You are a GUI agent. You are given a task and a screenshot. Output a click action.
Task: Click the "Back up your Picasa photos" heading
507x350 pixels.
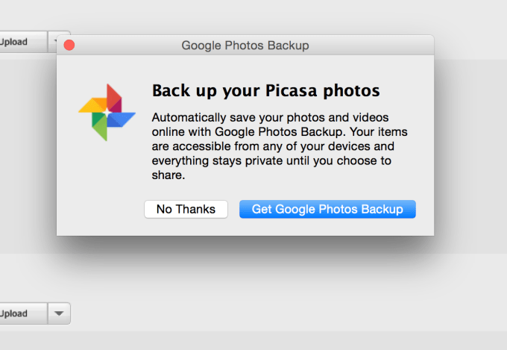(266, 91)
